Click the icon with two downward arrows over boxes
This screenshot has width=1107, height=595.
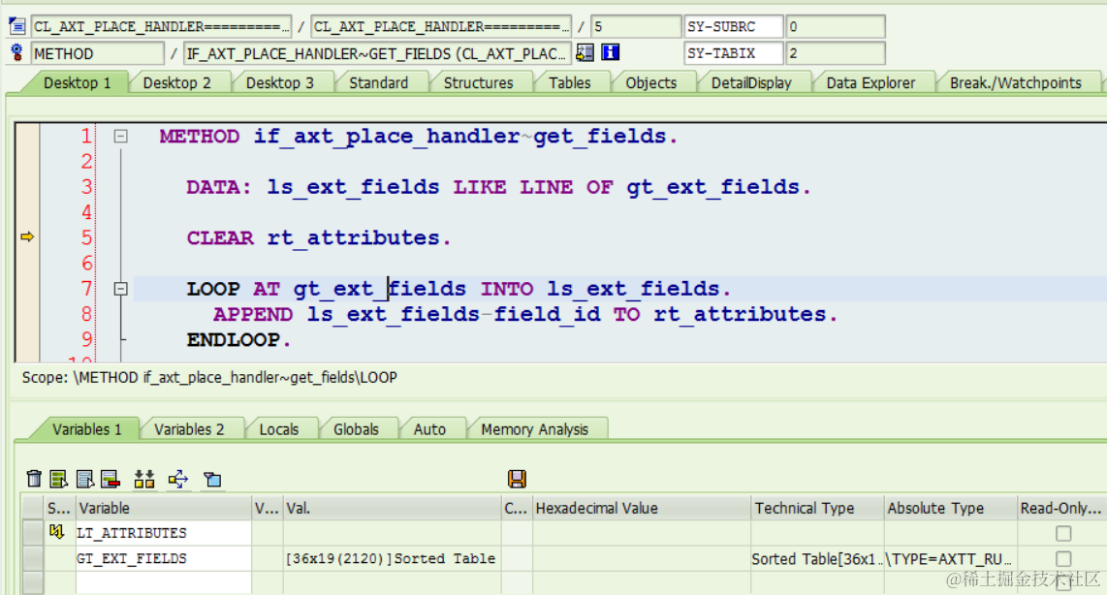[144, 480]
